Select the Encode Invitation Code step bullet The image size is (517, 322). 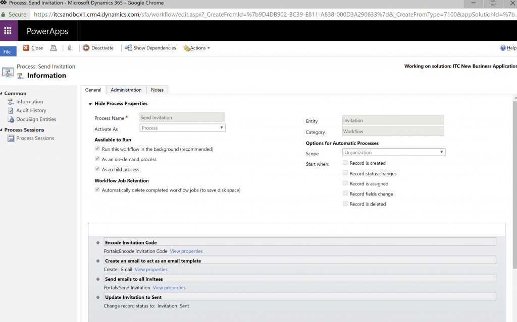(x=98, y=243)
